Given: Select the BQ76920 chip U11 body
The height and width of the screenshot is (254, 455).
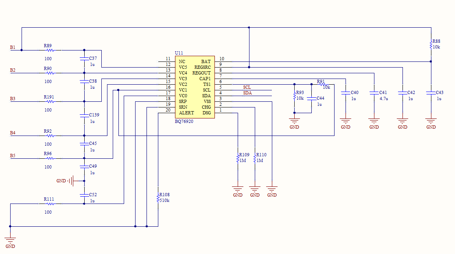Looking at the screenshot, I should [195, 87].
